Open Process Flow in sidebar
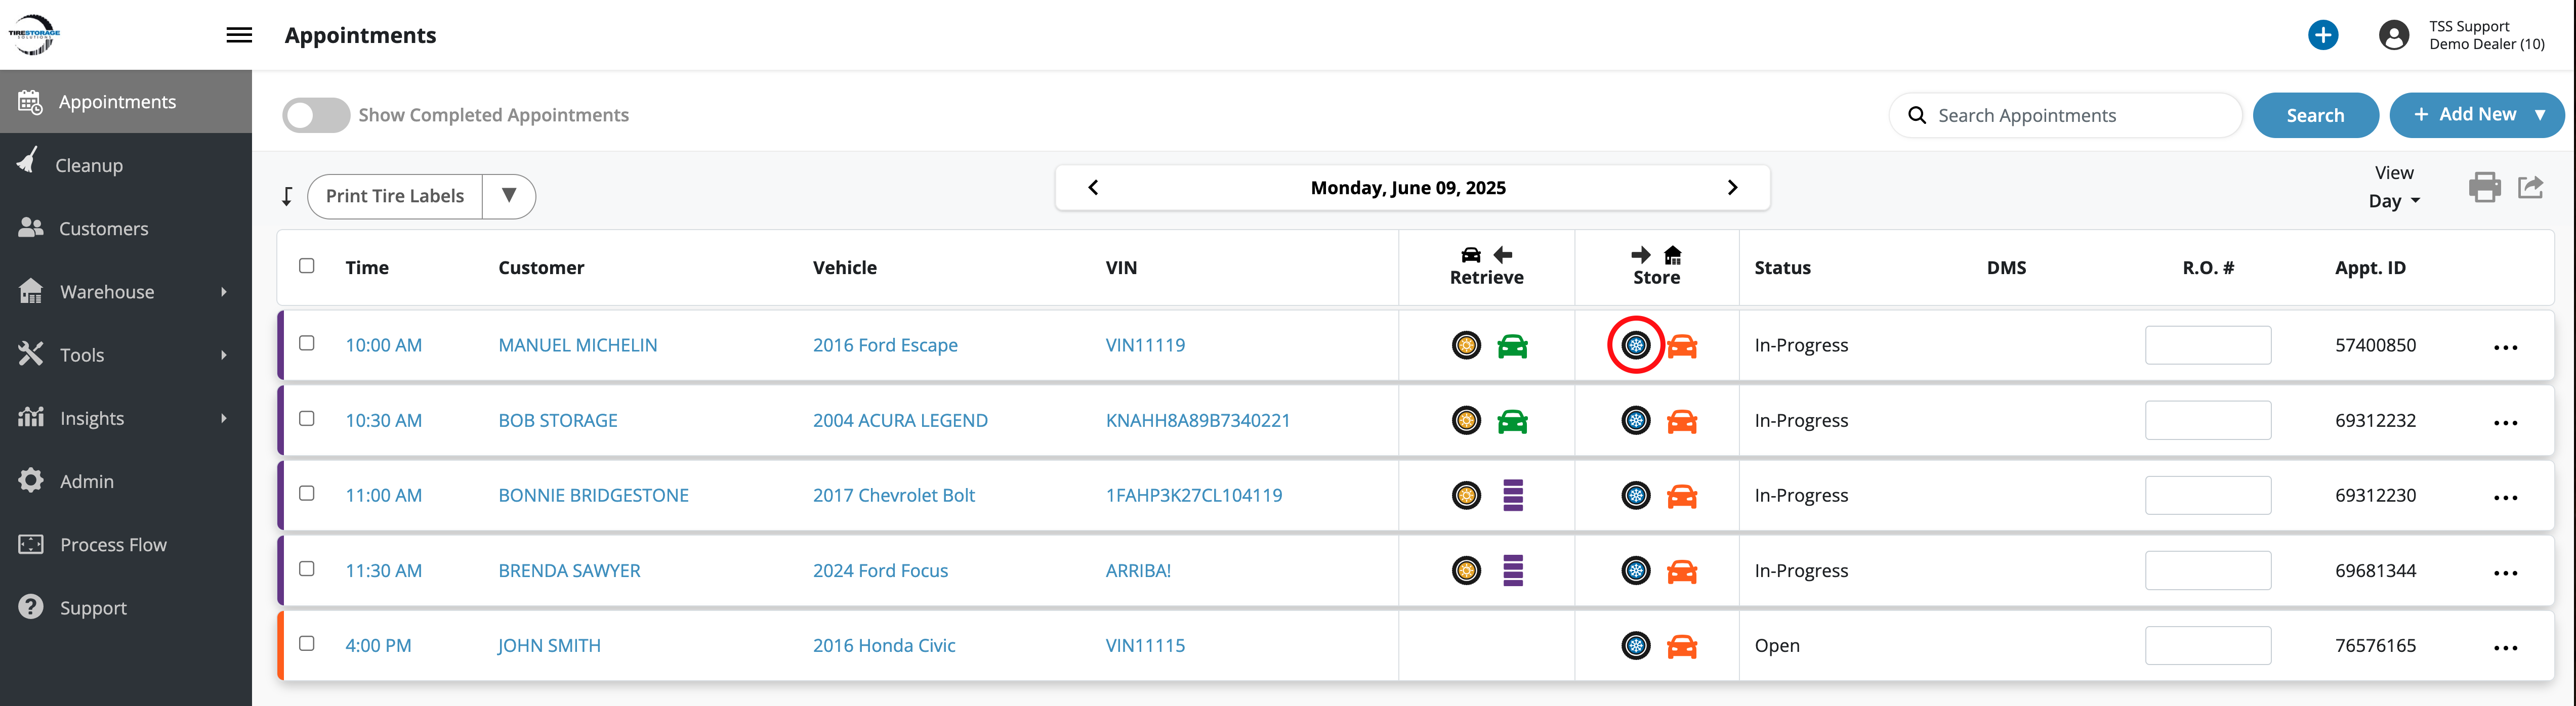 113,544
